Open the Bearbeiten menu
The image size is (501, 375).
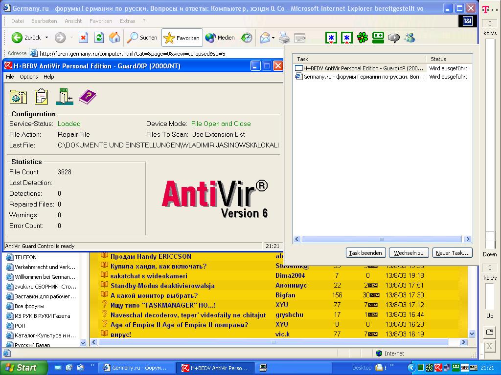[x=44, y=21]
